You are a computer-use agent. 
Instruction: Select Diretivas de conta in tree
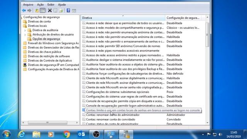click(x=39, y=22)
